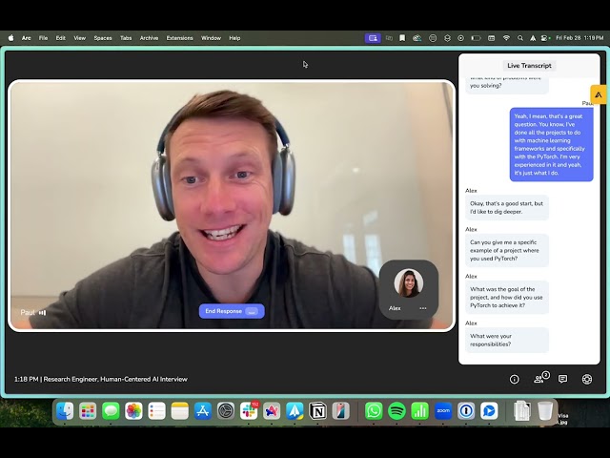The height and width of the screenshot is (458, 610).
Task: Open Alex's more options ellipsis
Action: click(x=423, y=308)
